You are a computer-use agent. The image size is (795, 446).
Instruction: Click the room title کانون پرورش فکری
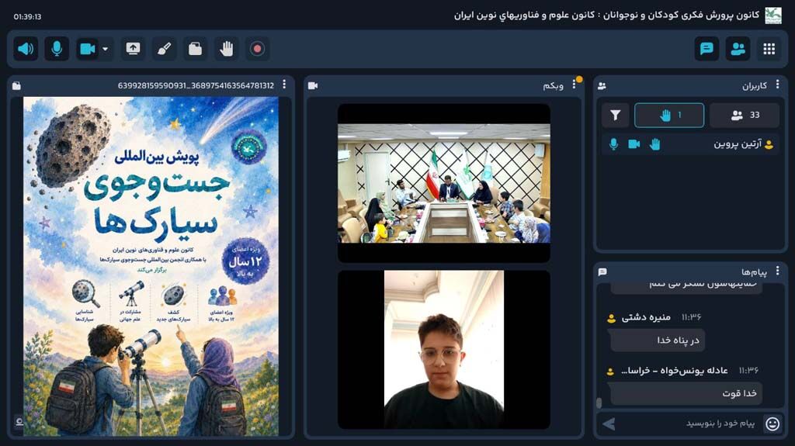(x=606, y=16)
